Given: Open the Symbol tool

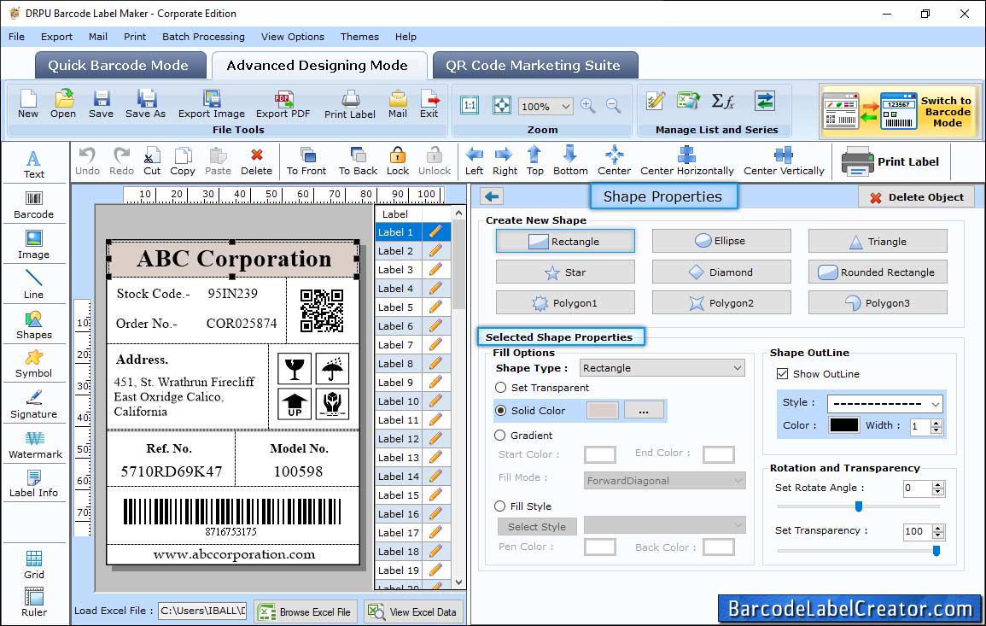Looking at the screenshot, I should click(34, 364).
